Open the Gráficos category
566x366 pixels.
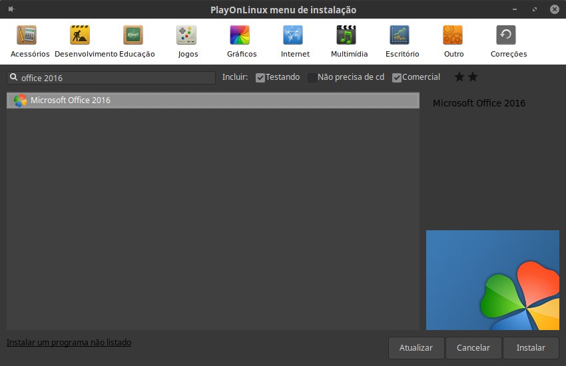tap(240, 36)
